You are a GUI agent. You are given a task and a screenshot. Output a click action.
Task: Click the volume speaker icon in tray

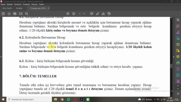point(164,99)
